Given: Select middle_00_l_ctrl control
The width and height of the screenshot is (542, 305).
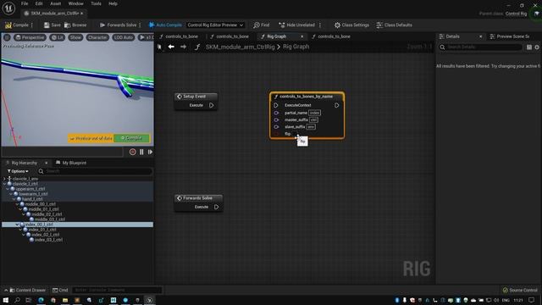Looking at the screenshot, I should pos(40,204).
